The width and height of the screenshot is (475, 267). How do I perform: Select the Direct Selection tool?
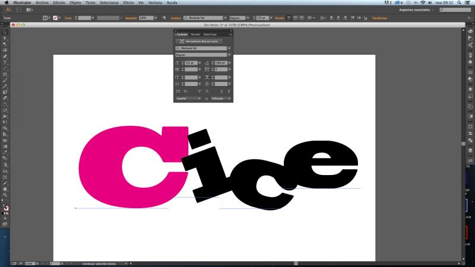[5, 38]
